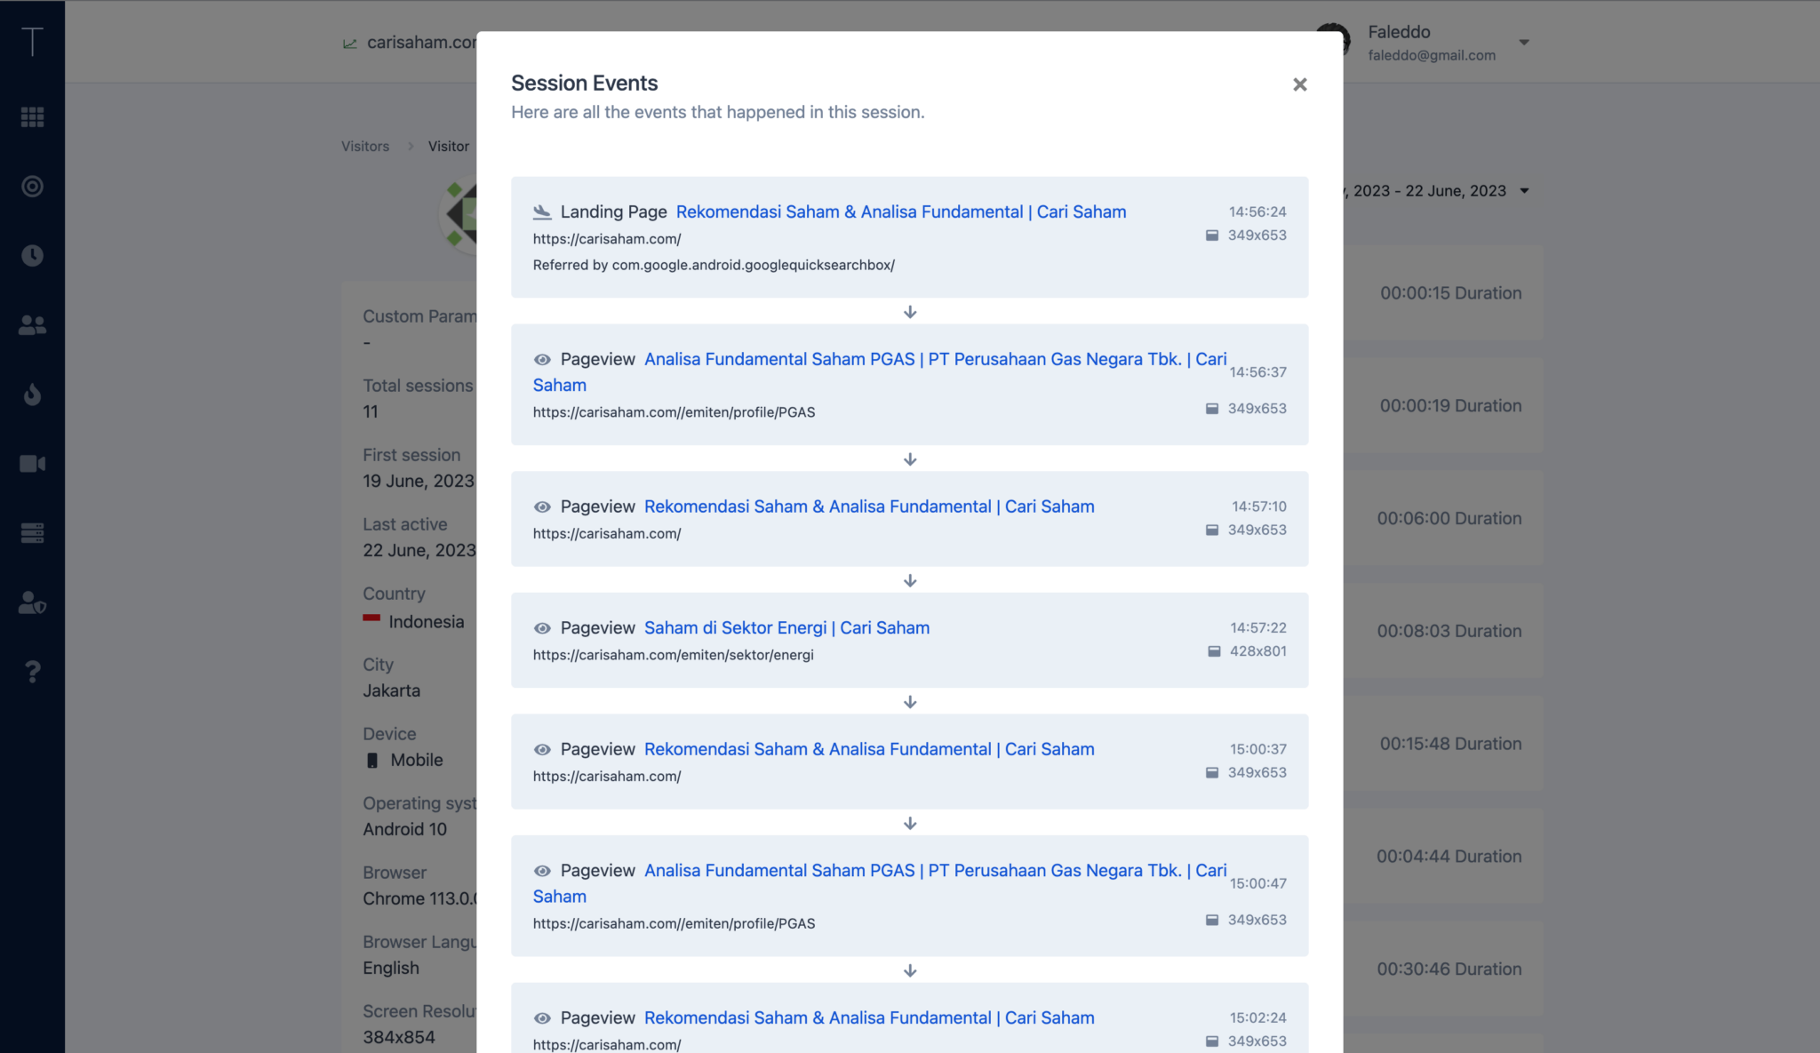Open the Faleddo account dropdown arrow
Viewport: 1820px width, 1053px height.
[x=1524, y=43]
